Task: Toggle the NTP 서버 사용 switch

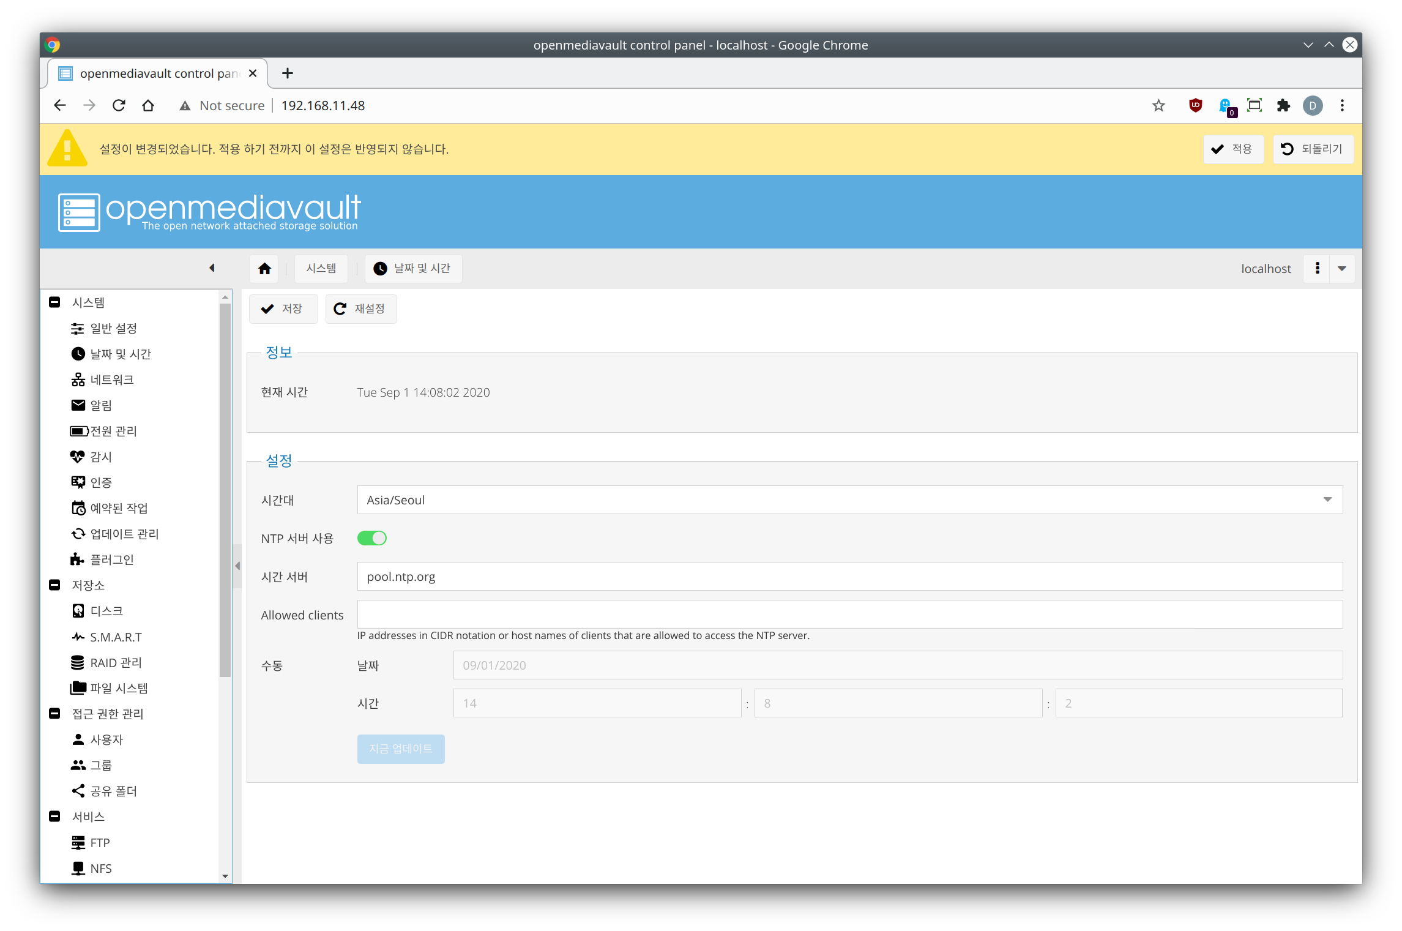Action: pyautogui.click(x=372, y=538)
